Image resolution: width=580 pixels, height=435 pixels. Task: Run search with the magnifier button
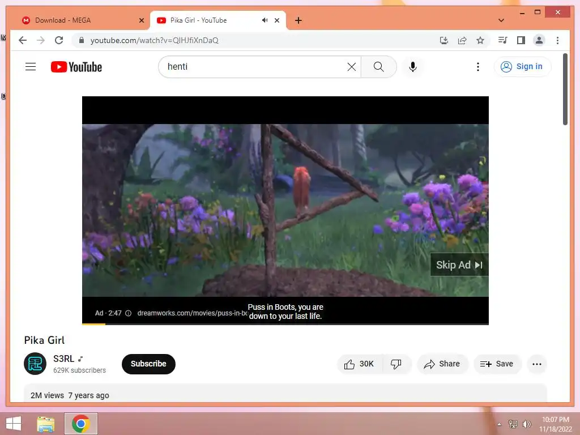point(378,67)
